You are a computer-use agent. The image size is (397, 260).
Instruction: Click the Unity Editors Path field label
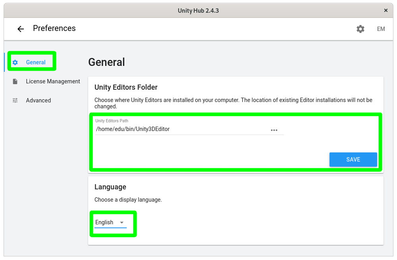[x=112, y=121]
